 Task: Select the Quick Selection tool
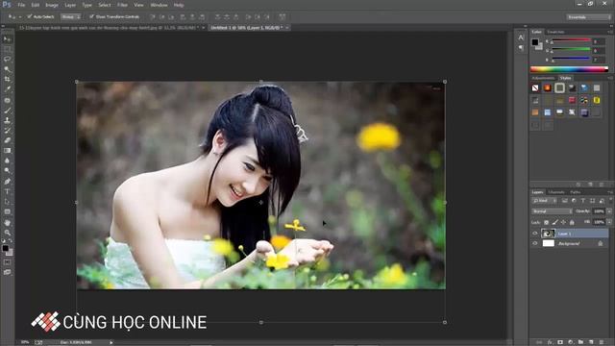click(x=7, y=69)
